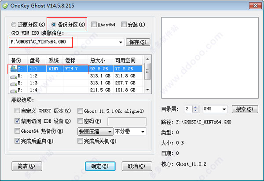Viewport: 264px width, 181px height.
Task: Toggle 完成后重启 checkbox
Action: pyautogui.click(x=18, y=141)
